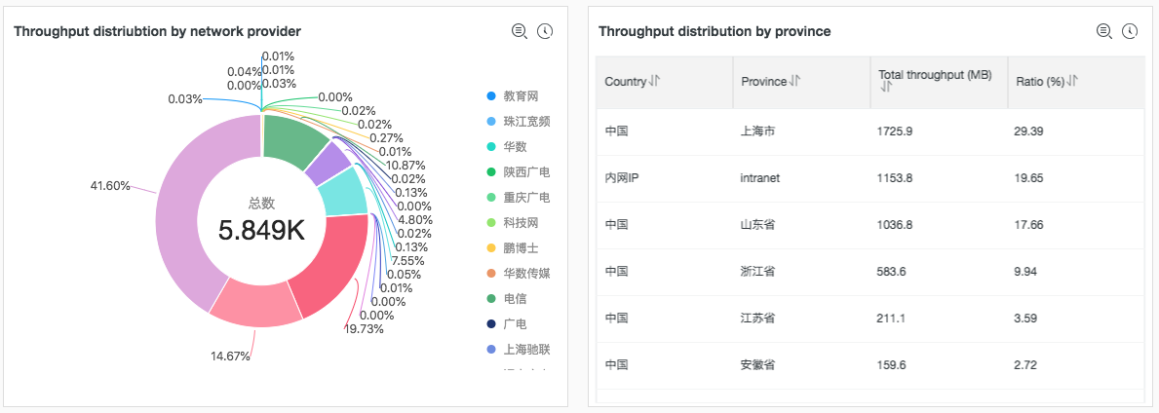The height and width of the screenshot is (413, 1159).
Task: Toggle 陕西广电 legend entry
Action: (519, 172)
